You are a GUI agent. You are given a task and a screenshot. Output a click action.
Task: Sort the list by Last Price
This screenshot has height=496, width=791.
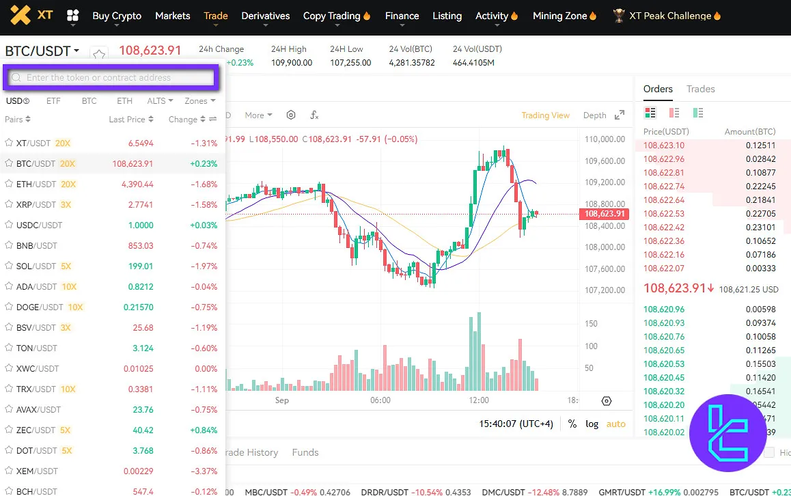click(131, 119)
